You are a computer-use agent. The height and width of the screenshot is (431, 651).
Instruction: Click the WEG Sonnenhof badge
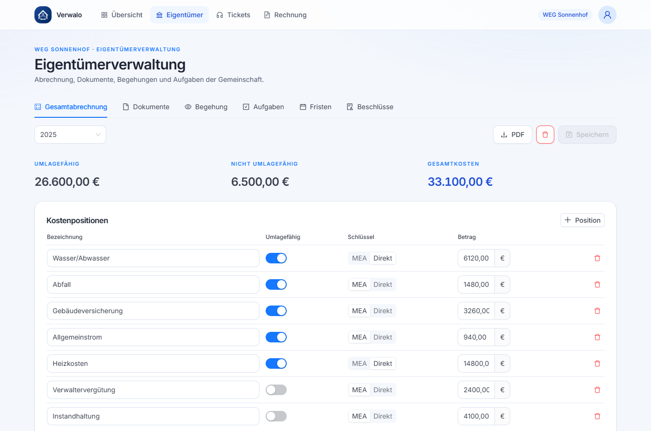565,15
